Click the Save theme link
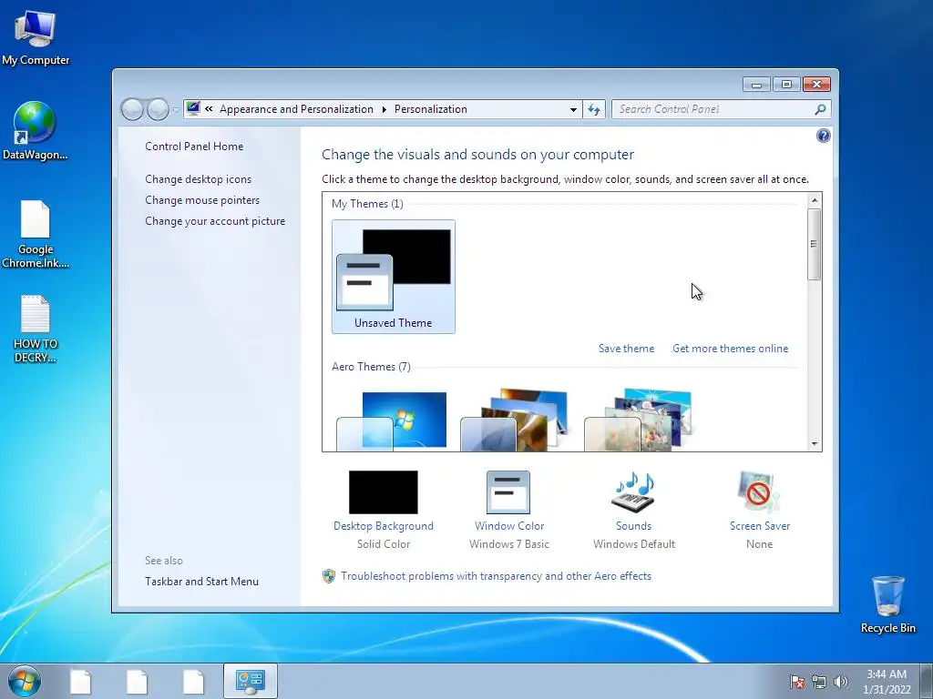 coord(626,349)
